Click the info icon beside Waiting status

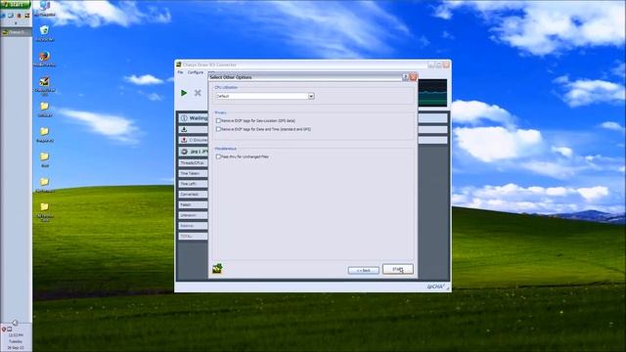click(184, 118)
